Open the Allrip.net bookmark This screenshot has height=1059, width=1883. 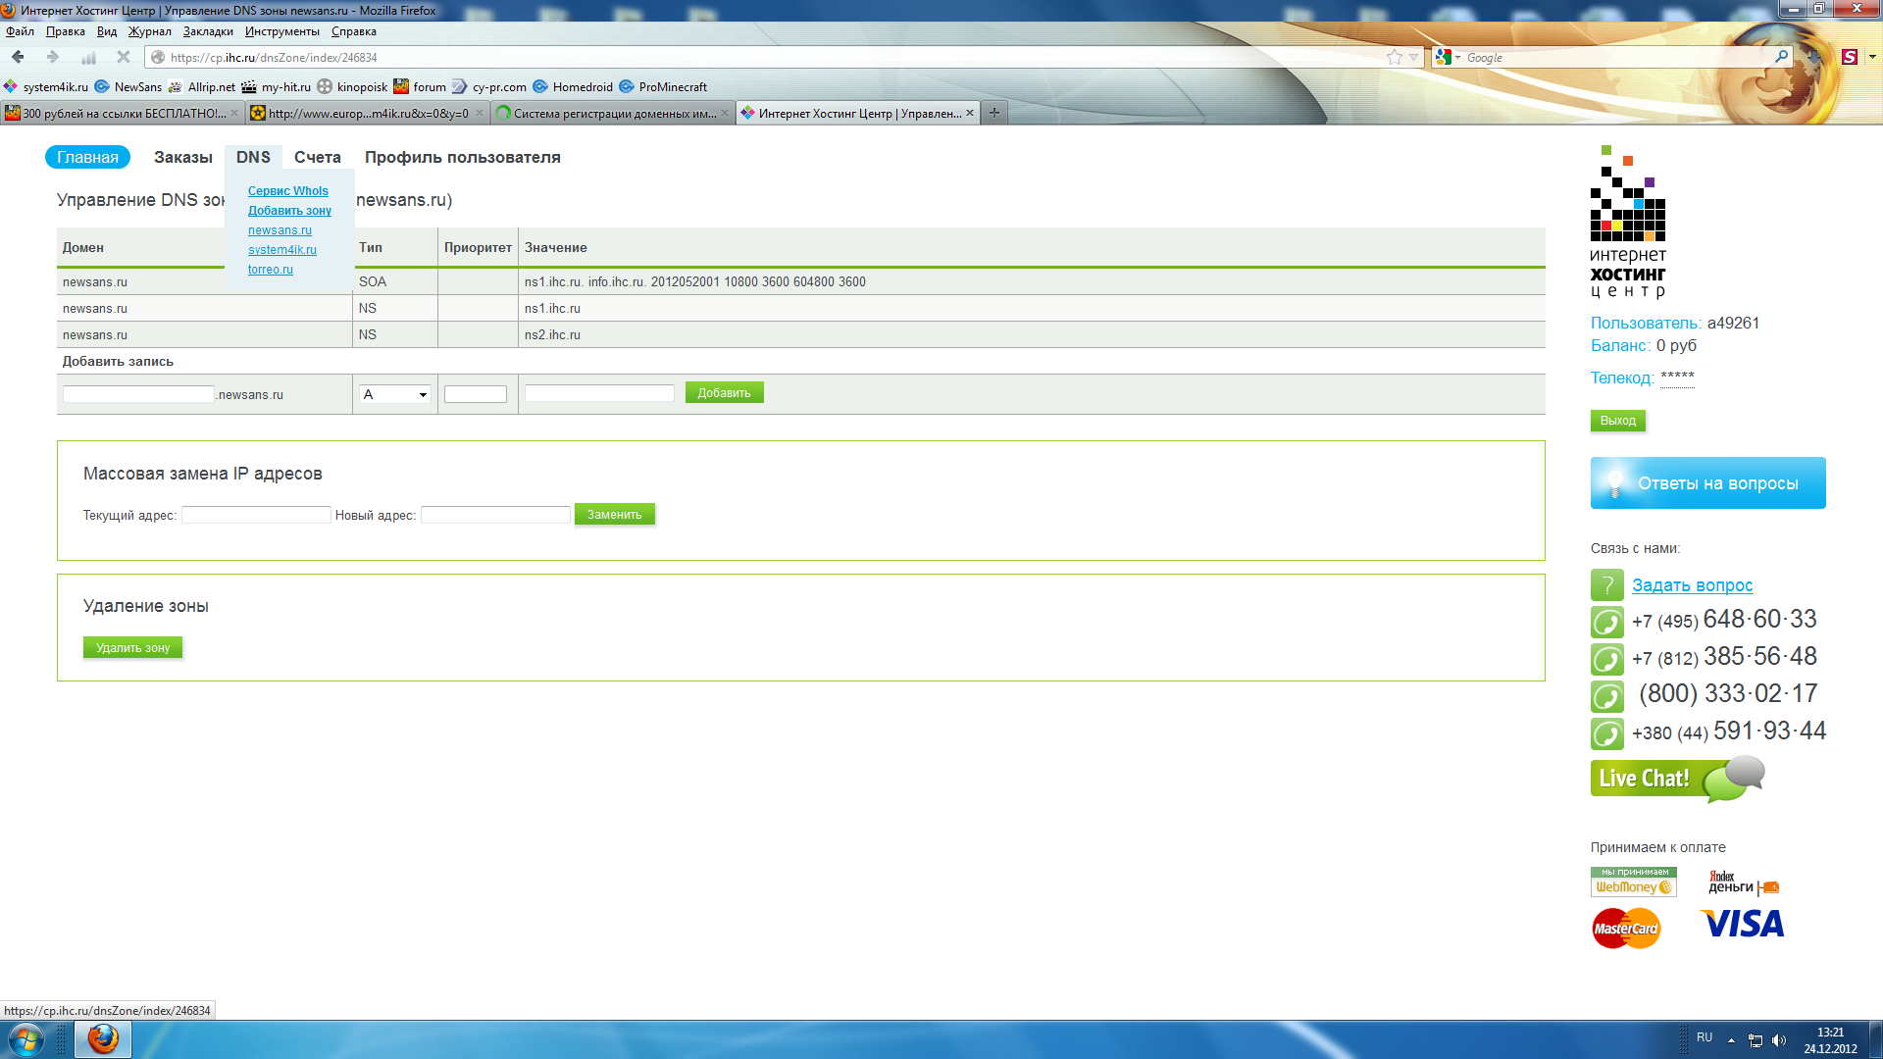point(202,86)
